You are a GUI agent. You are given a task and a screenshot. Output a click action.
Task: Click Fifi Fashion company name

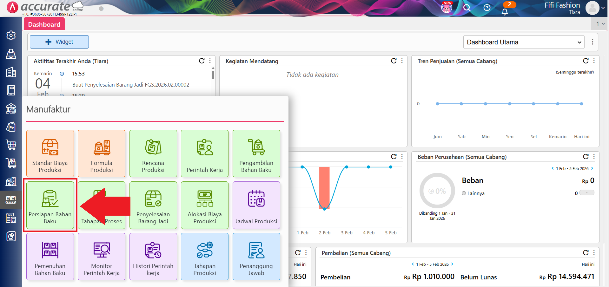point(562,5)
